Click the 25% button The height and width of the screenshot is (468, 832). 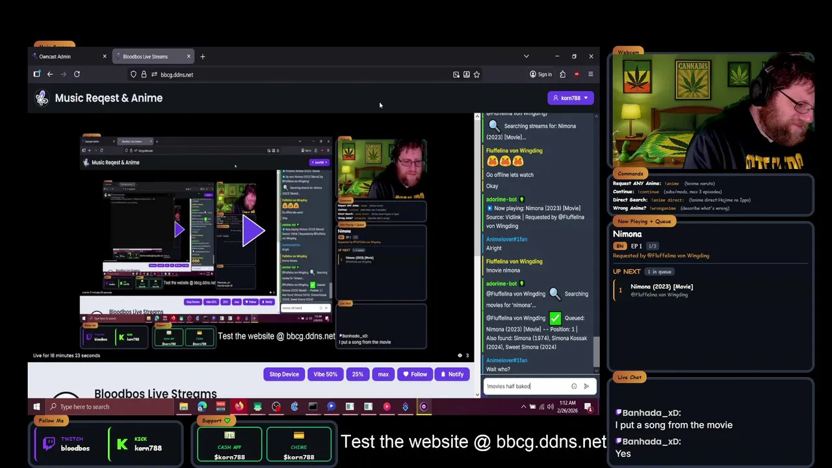click(357, 374)
